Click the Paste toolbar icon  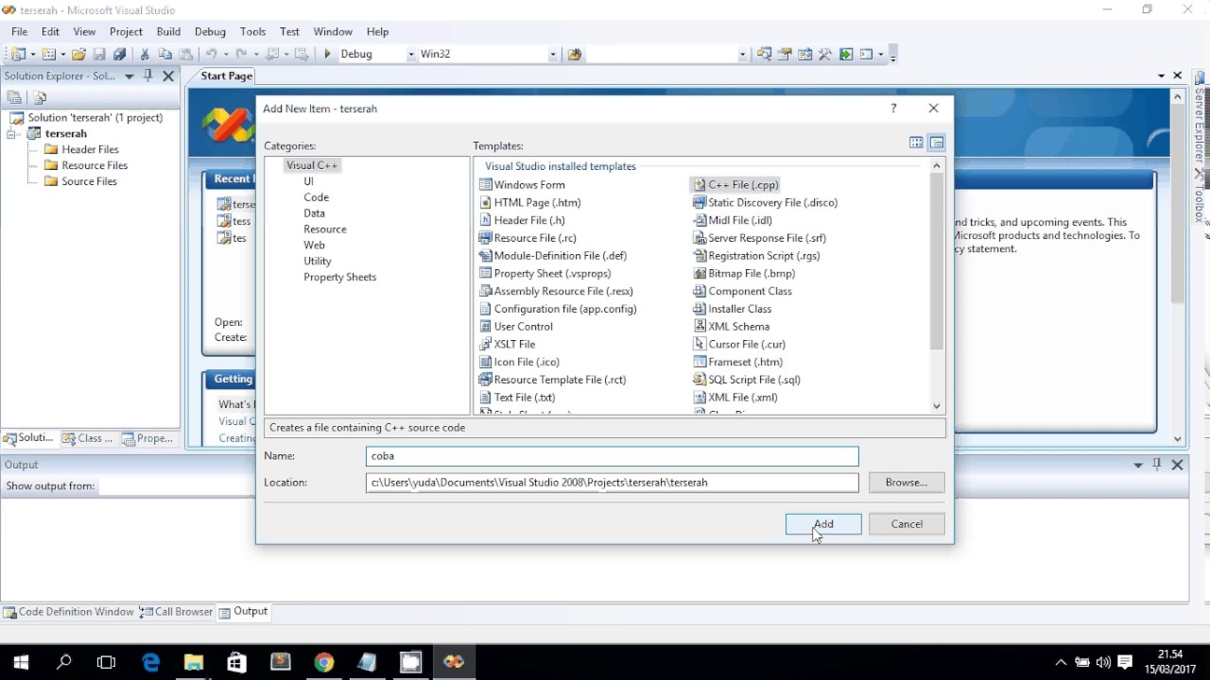[186, 55]
